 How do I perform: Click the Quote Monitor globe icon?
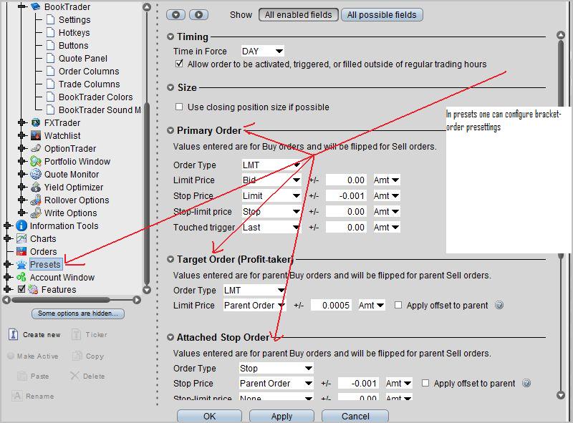tap(35, 174)
